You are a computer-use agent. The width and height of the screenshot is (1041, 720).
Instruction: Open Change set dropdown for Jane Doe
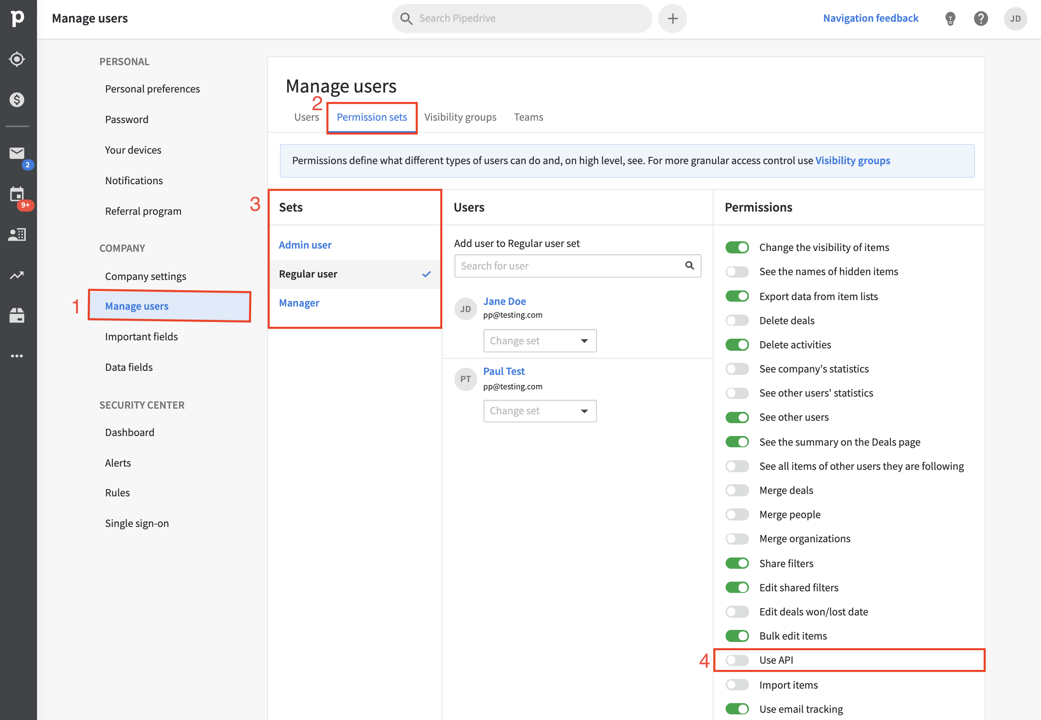pyautogui.click(x=539, y=341)
